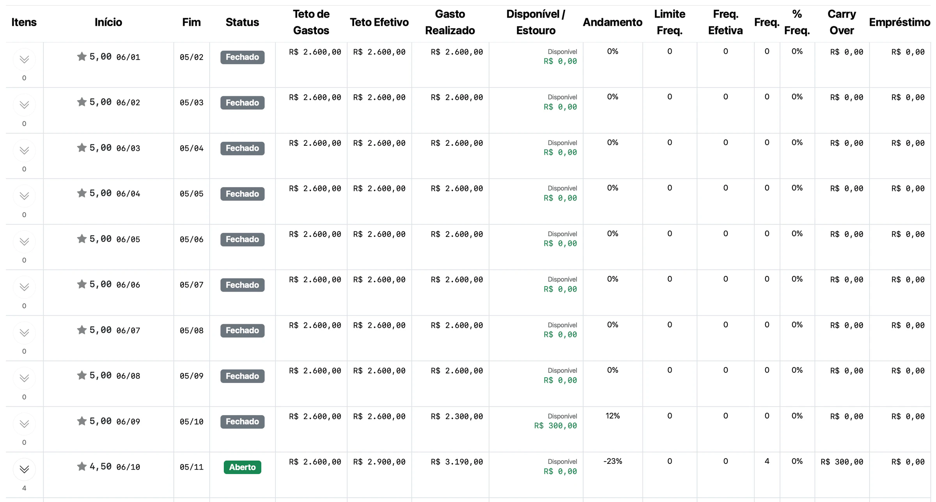Click the star icon on the 06/03 row

[82, 148]
